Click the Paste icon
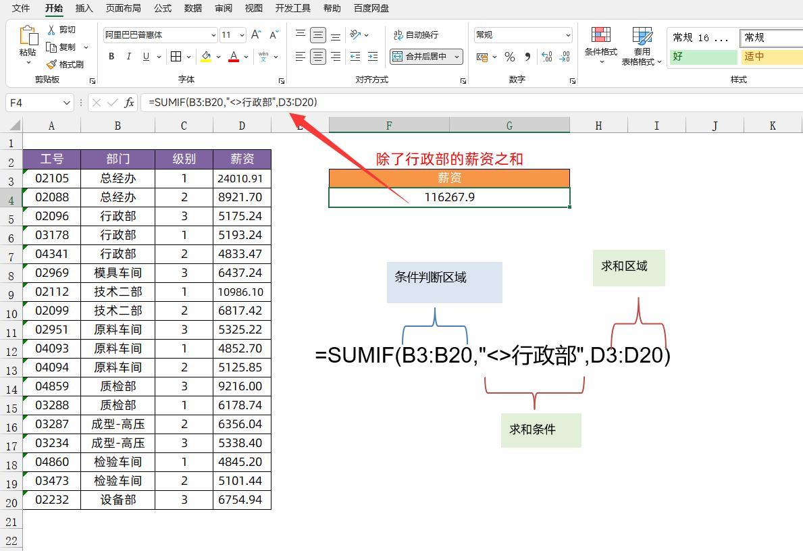 point(28,36)
